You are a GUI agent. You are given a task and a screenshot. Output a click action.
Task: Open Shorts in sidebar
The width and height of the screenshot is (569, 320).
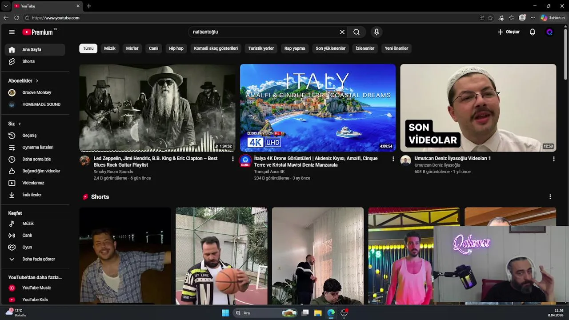tap(35, 61)
